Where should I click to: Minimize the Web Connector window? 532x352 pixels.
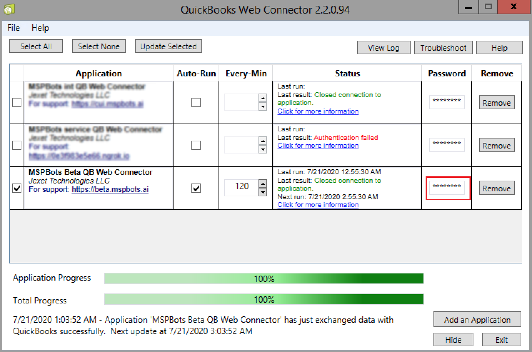(x=468, y=7)
